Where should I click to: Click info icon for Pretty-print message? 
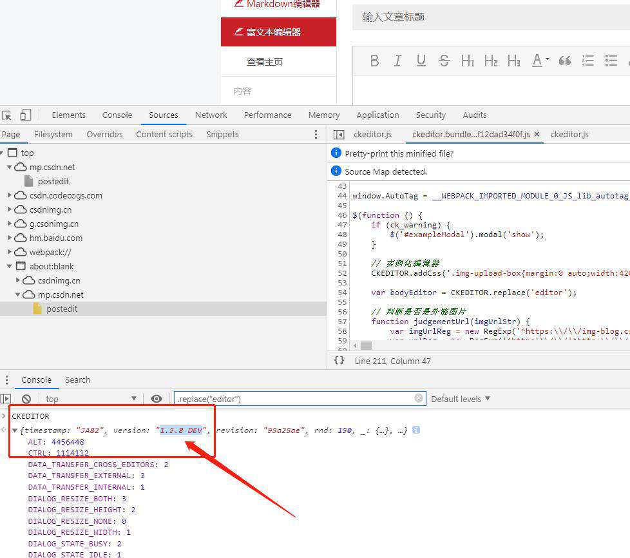click(x=336, y=153)
